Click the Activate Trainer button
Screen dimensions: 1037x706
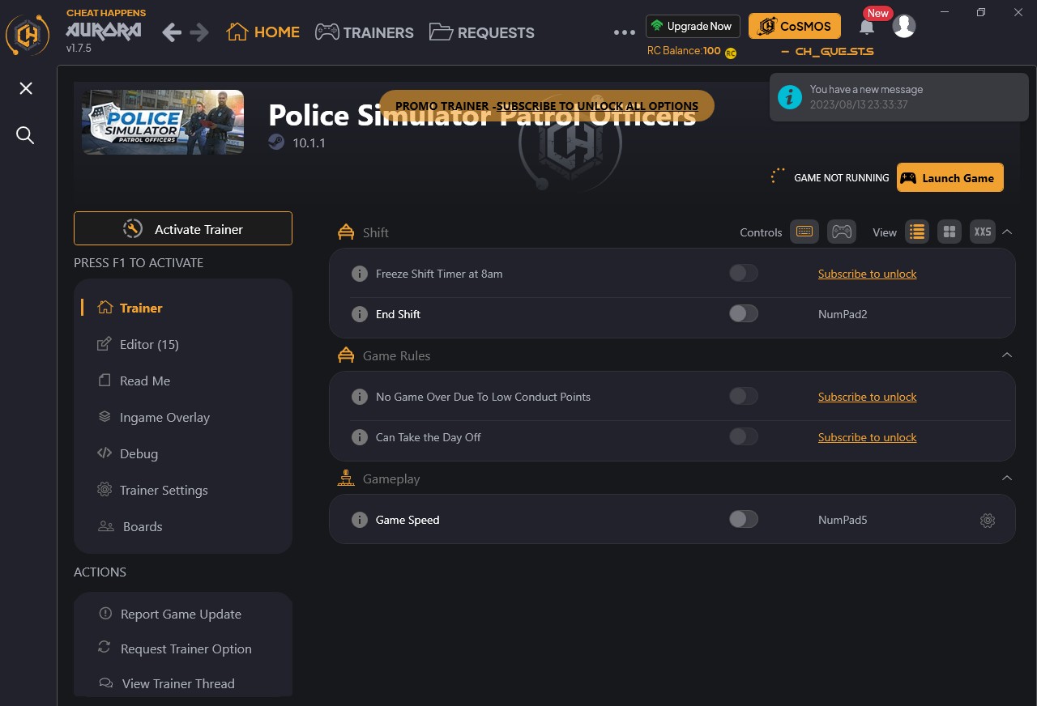(x=183, y=228)
